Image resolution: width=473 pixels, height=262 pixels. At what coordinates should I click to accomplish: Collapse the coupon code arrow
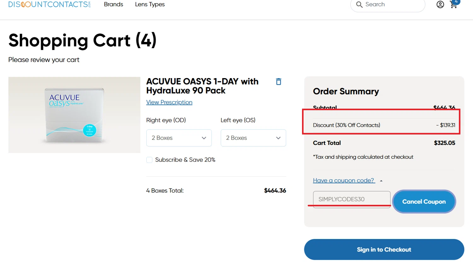click(381, 181)
